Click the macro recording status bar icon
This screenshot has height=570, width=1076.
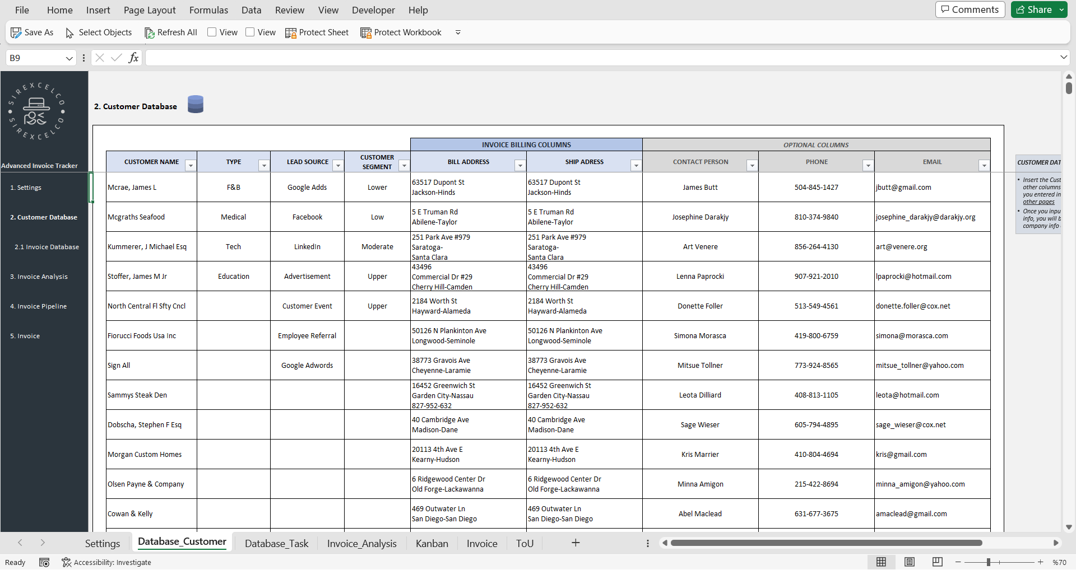[x=44, y=562]
